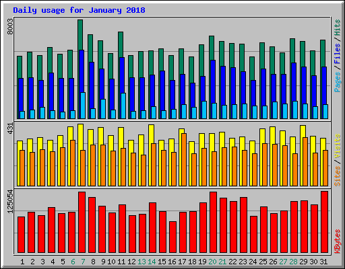Click the orange 'Sites' legend label
This screenshot has height=269, width=345.
(338, 176)
